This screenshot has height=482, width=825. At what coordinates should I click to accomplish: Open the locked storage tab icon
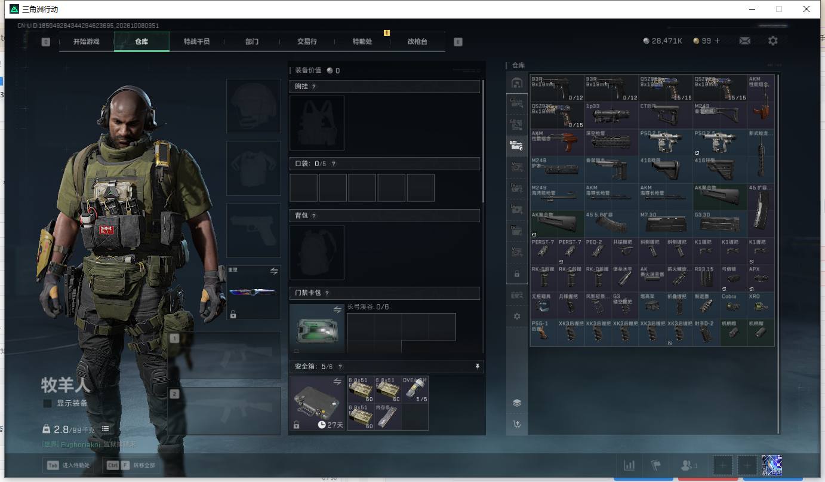pos(517,274)
